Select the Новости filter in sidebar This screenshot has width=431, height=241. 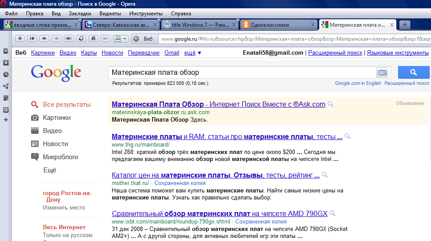click(50, 144)
